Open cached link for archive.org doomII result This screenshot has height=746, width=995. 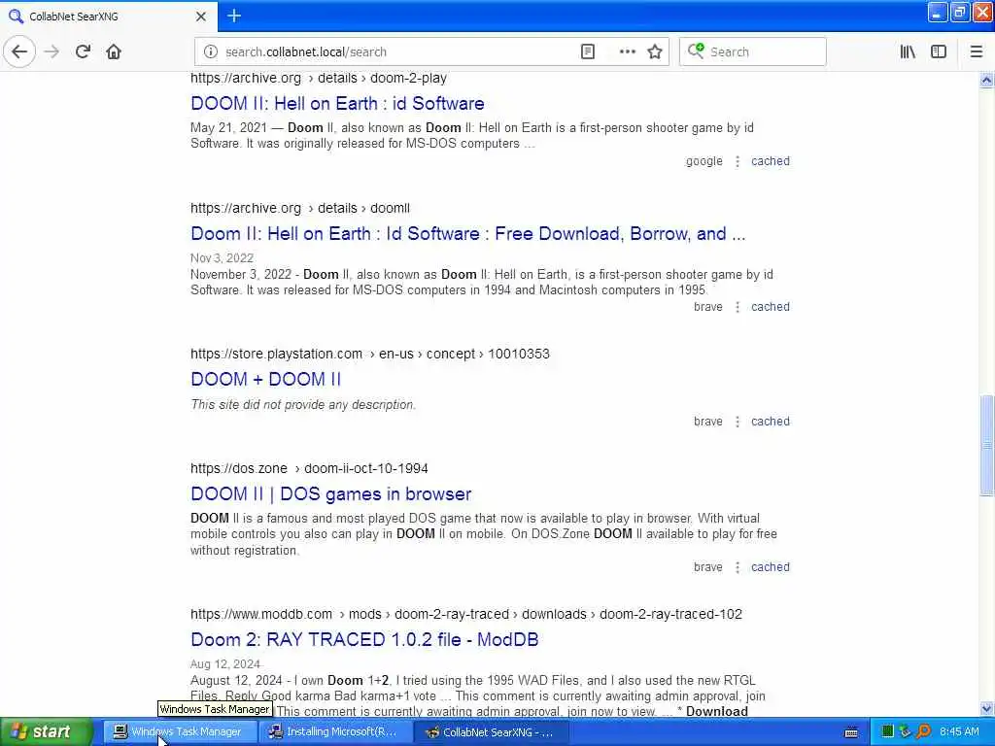pyautogui.click(x=771, y=307)
